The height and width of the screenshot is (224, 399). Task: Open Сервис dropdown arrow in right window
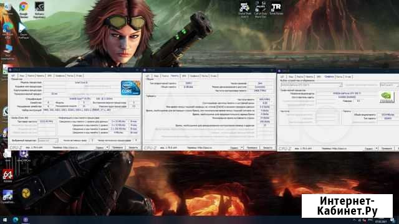(377, 148)
